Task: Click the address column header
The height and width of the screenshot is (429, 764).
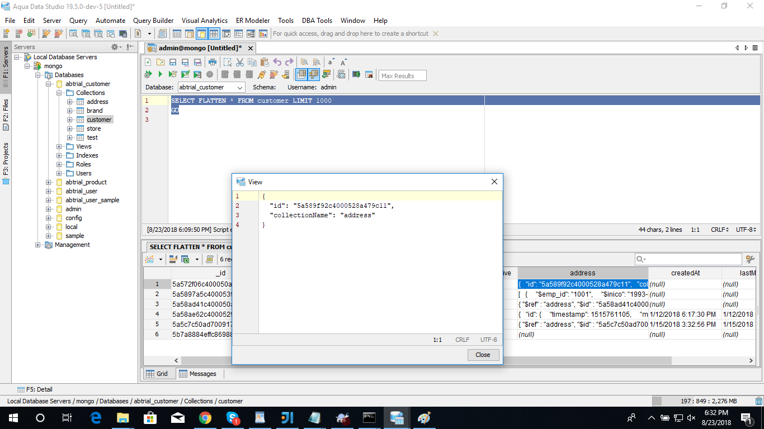Action: (582, 273)
